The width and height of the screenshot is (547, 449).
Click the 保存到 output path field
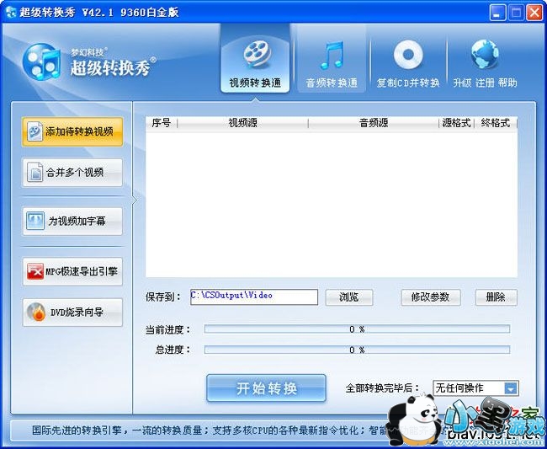coord(254,297)
